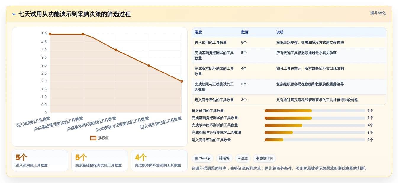Click table cell 完成基础提报测试的工具数量
398x183 pixels.
click(x=215, y=55)
